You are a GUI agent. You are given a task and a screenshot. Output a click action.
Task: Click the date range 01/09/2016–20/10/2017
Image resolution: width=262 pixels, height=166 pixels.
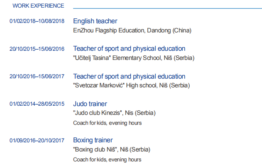pyautogui.click(x=37, y=140)
